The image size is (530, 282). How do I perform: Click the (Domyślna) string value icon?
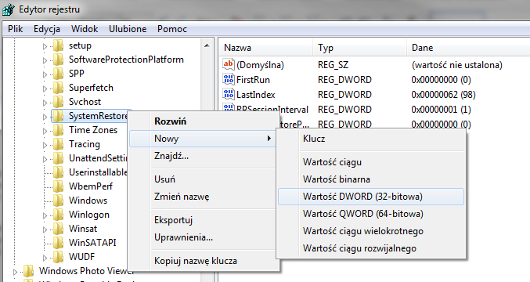click(x=229, y=64)
